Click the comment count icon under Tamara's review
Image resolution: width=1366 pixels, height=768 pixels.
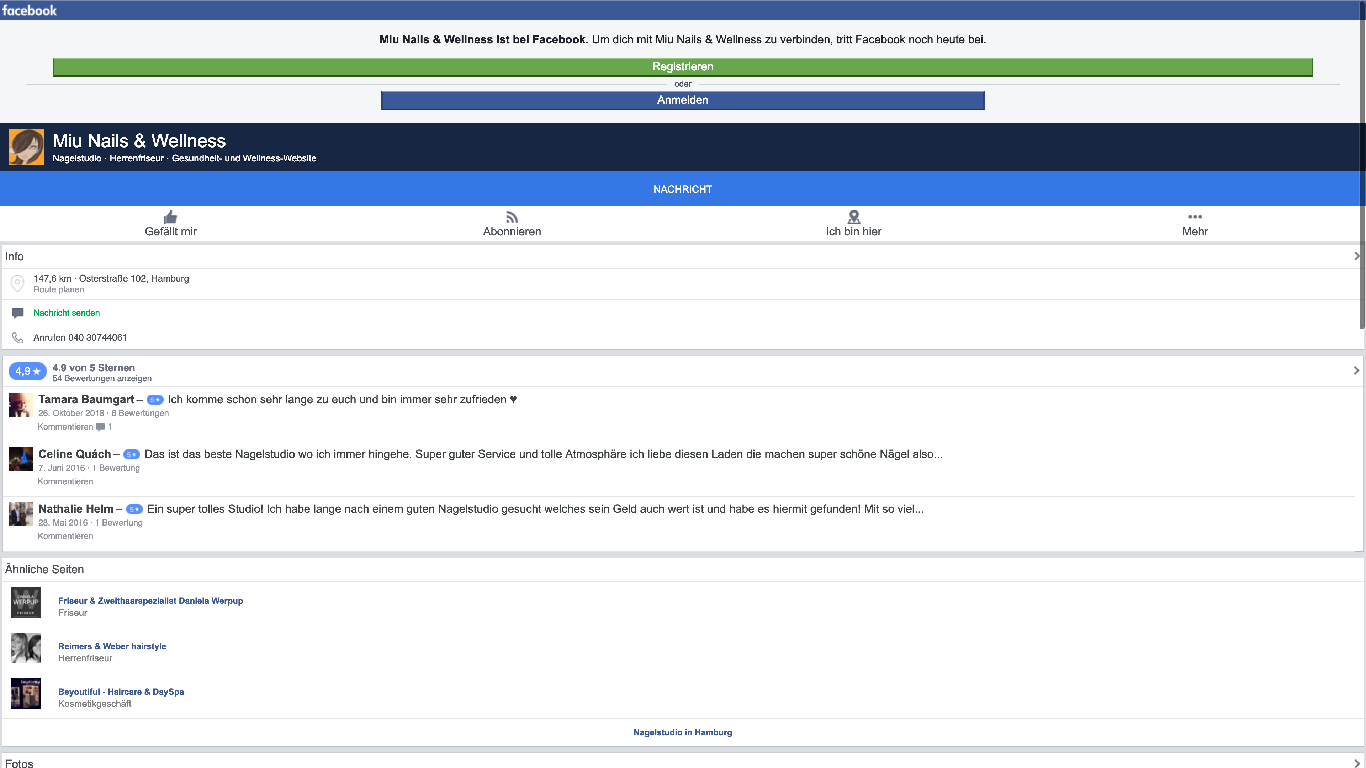[100, 427]
